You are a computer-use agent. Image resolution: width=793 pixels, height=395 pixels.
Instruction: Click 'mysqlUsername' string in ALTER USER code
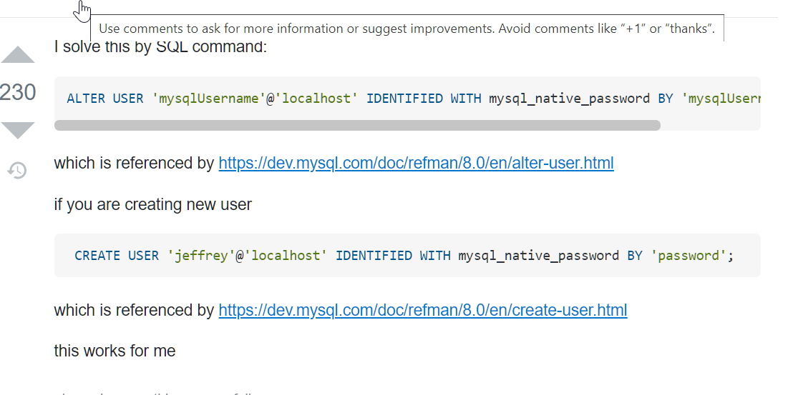point(208,99)
